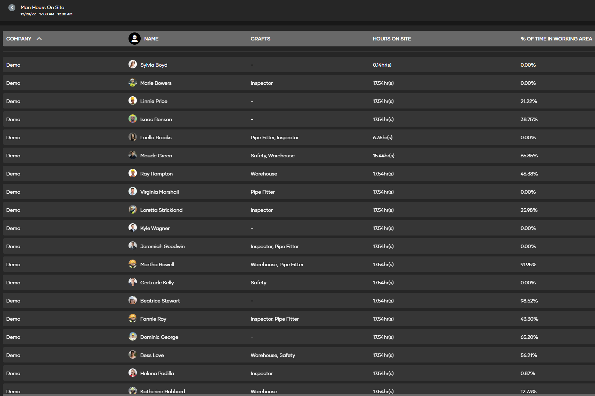
Task: Select the name Helena Padilla
Action: (157, 373)
